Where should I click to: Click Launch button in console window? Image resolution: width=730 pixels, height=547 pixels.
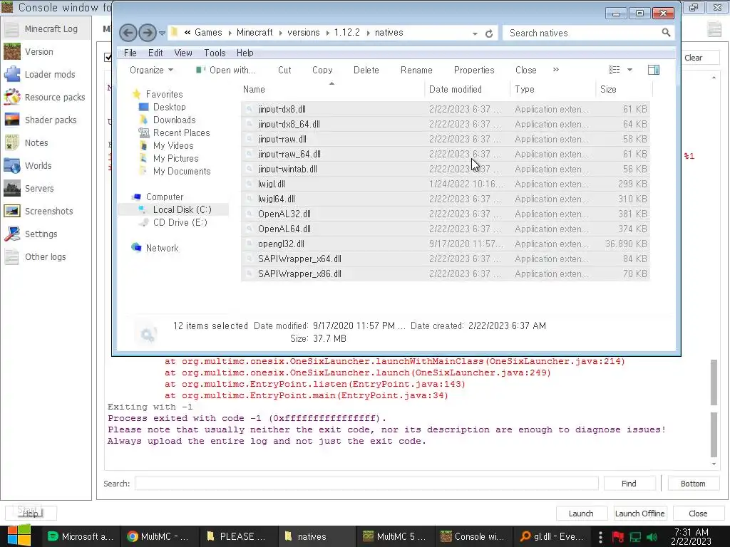coord(581,514)
